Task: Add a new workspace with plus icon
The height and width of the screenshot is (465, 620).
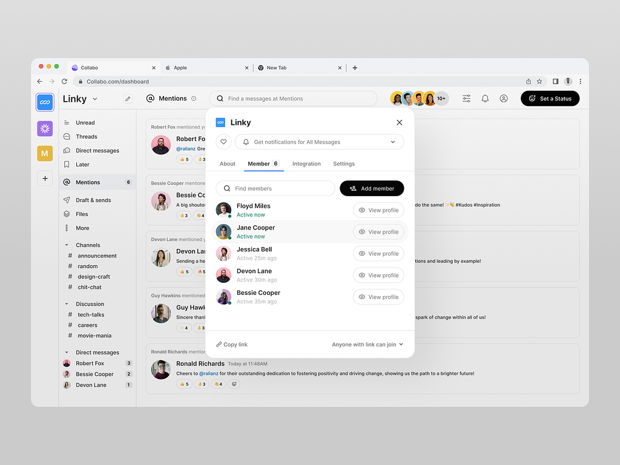Action: [x=45, y=179]
